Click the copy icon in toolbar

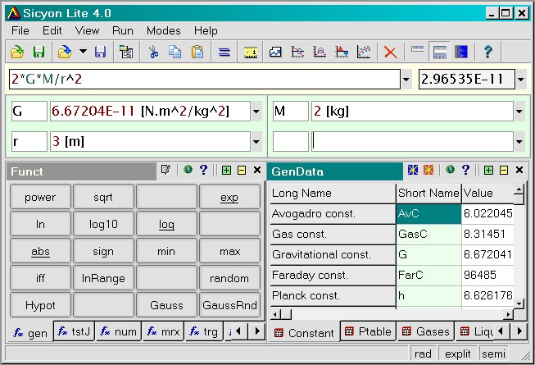click(175, 52)
